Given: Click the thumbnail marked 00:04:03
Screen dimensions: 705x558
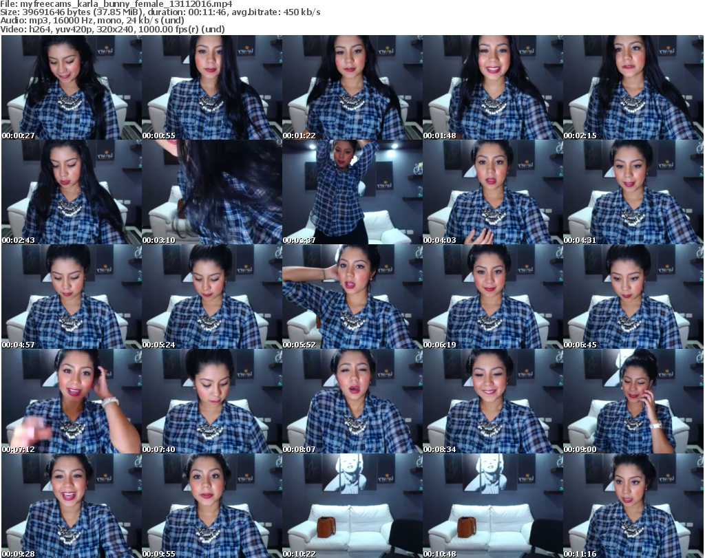Looking at the screenshot, I should pos(492,193).
